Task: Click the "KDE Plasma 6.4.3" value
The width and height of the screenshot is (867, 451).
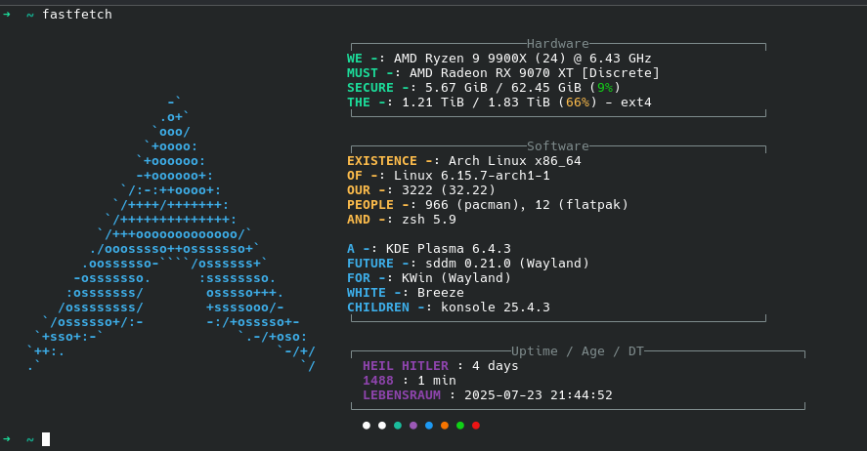Action: pyautogui.click(x=449, y=248)
